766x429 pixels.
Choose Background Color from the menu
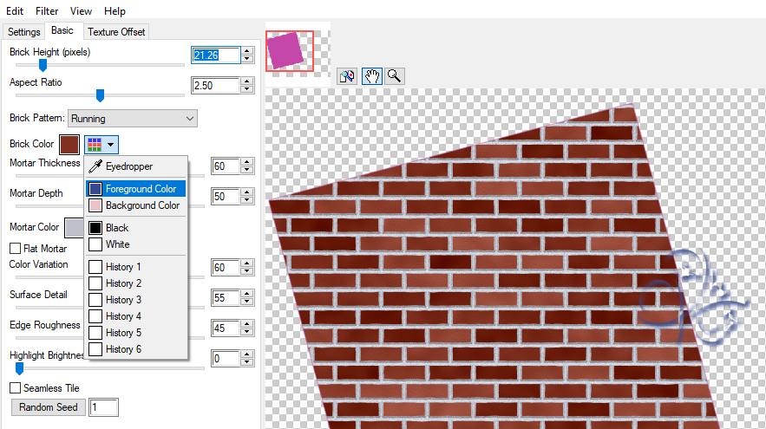[x=136, y=205]
